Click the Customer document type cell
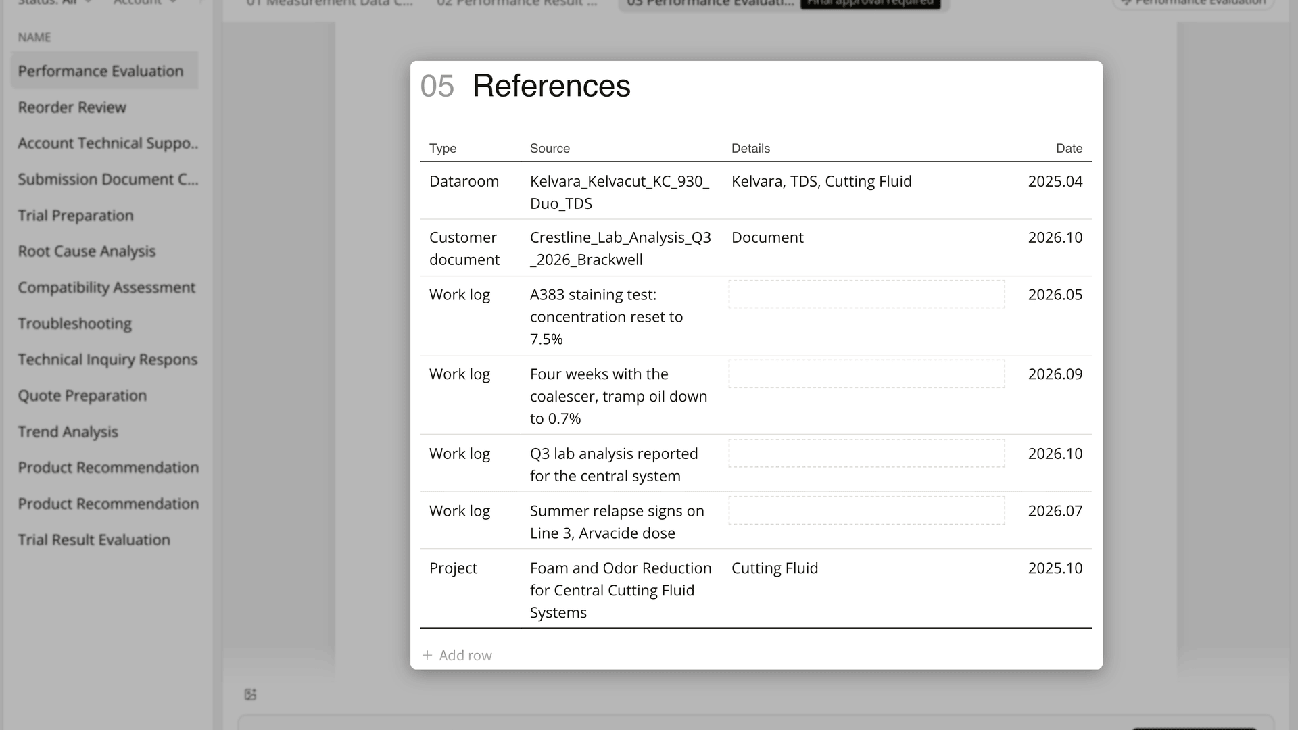The height and width of the screenshot is (730, 1298). 464,248
